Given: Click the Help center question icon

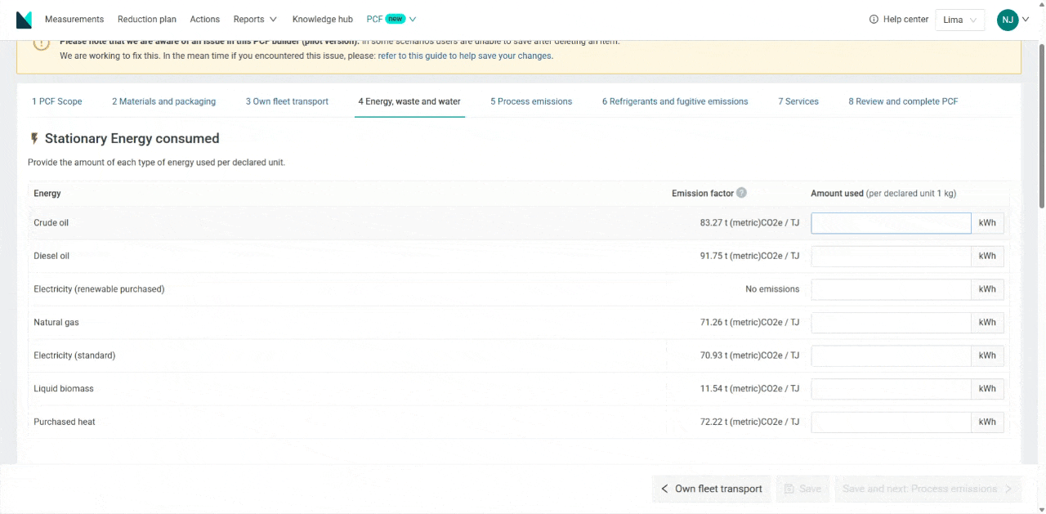Looking at the screenshot, I should click(874, 20).
